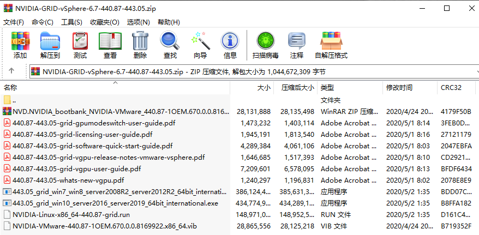Sort by 名称 column header
The height and width of the screenshot is (235, 479).
coord(115,88)
